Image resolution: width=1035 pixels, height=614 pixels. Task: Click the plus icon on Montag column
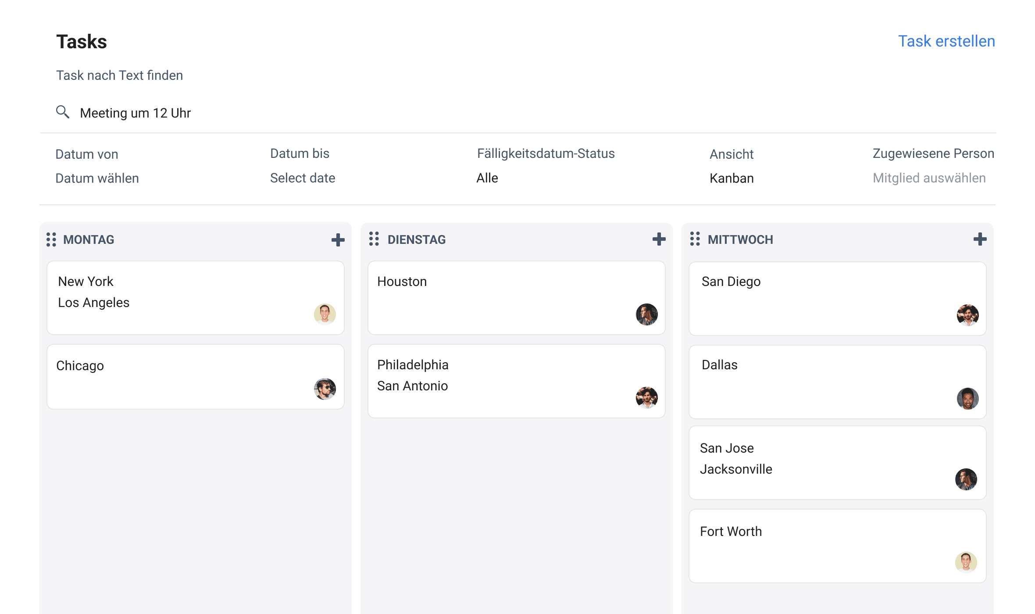[338, 239]
